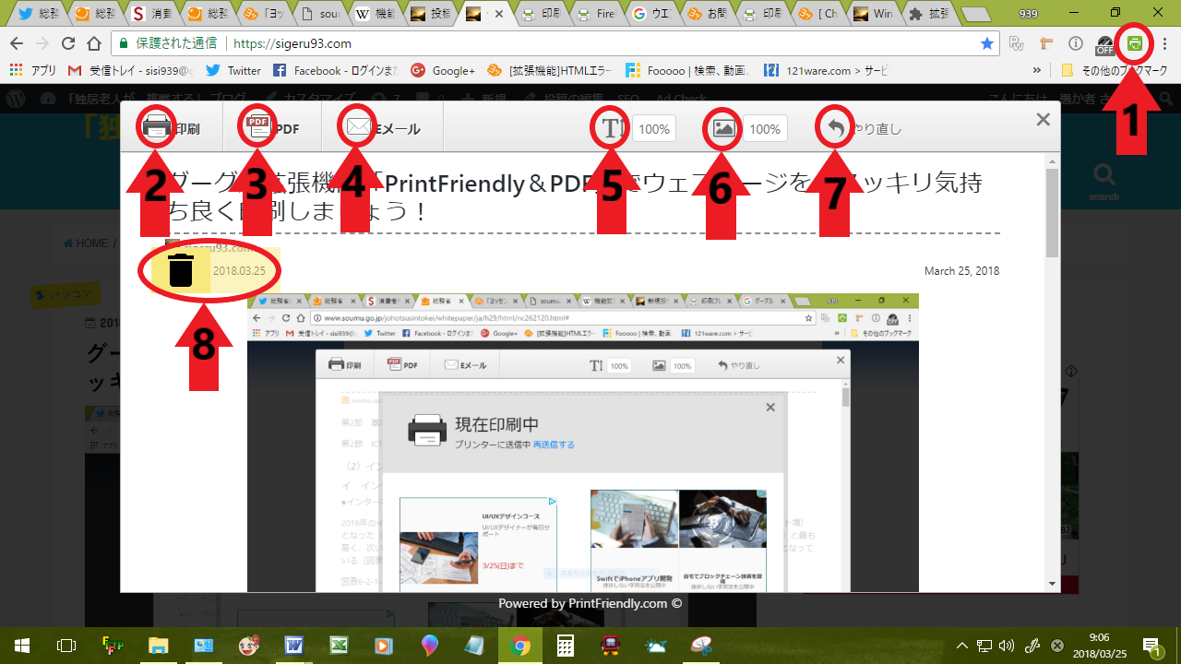Open the Action Center notification icon

[1151, 646]
